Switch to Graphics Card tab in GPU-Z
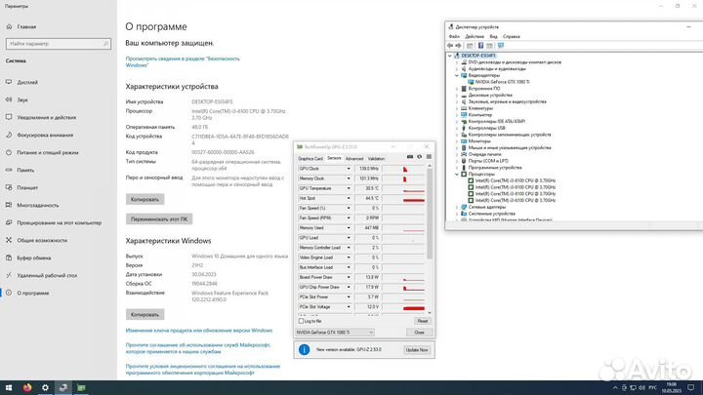The height and width of the screenshot is (395, 703). (x=310, y=159)
